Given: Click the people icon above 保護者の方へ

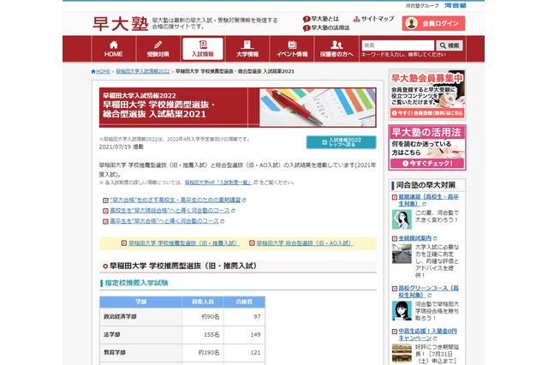Looking at the screenshot, I should pyautogui.click(x=337, y=45).
